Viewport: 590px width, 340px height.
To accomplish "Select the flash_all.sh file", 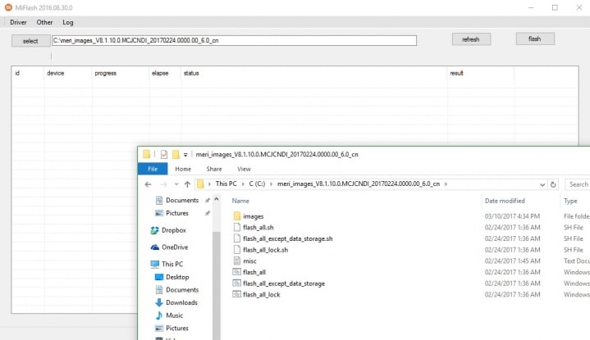I will 258,227.
